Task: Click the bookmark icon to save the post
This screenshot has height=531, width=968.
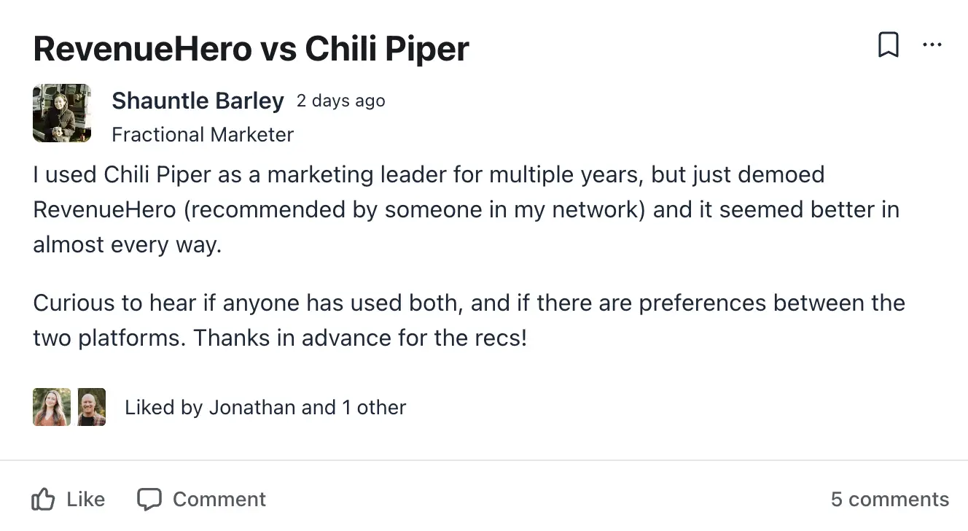Action: tap(889, 44)
